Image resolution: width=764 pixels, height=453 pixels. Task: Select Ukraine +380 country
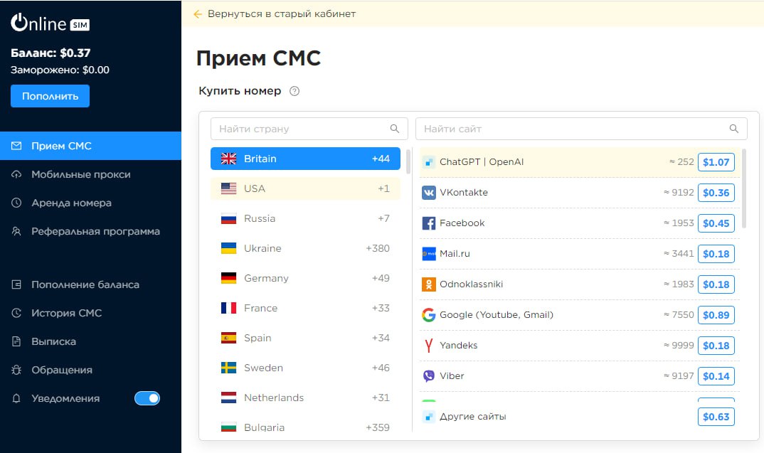(305, 248)
